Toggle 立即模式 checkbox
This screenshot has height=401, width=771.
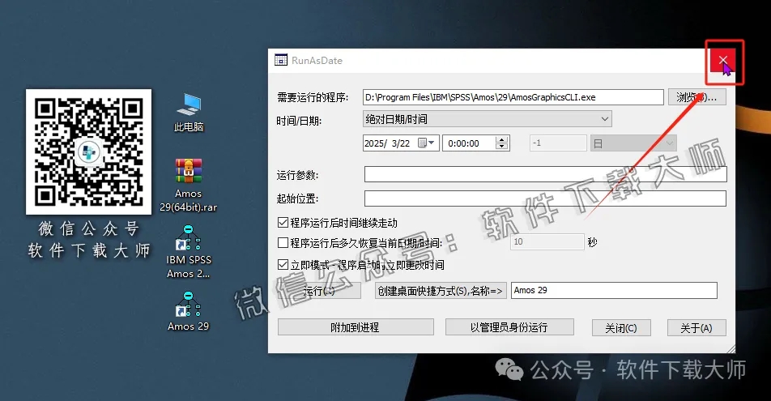point(283,265)
